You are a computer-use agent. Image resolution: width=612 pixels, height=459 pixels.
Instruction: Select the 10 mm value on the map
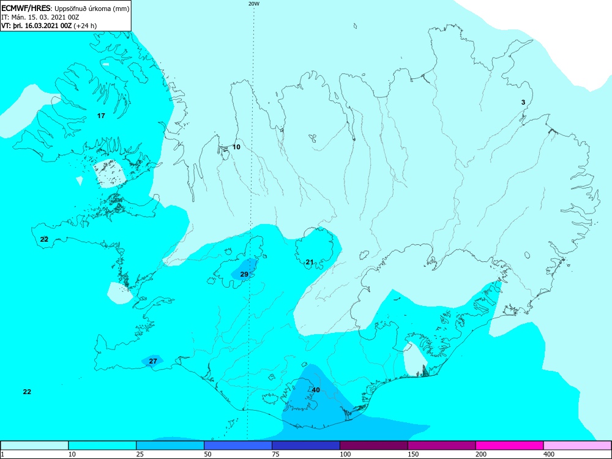click(236, 147)
